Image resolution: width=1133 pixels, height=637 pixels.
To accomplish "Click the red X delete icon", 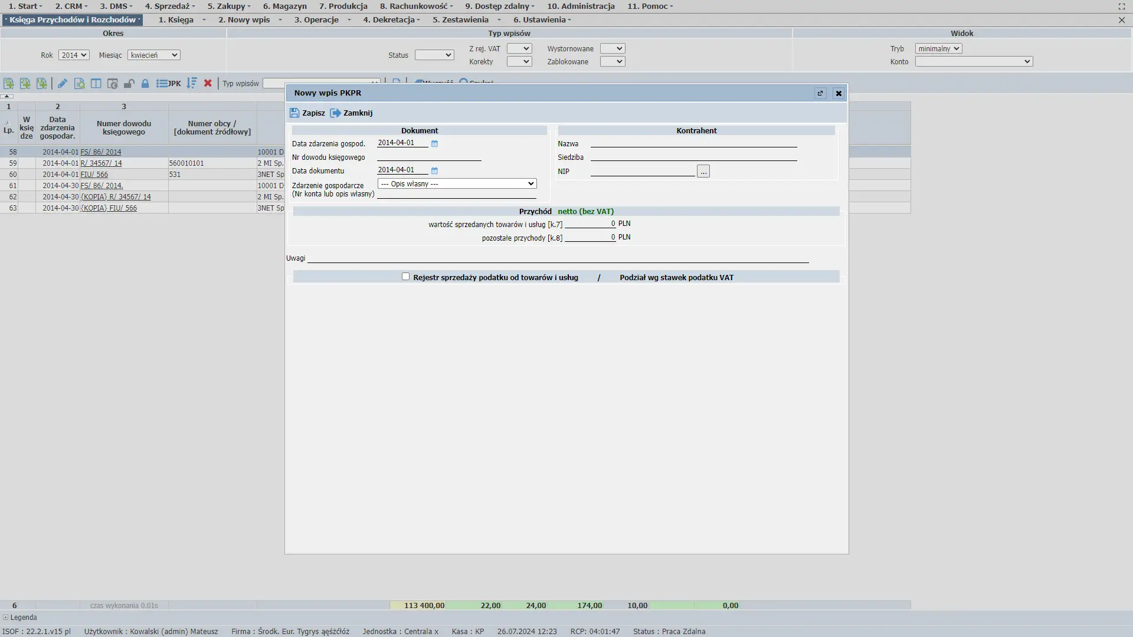I will point(208,84).
